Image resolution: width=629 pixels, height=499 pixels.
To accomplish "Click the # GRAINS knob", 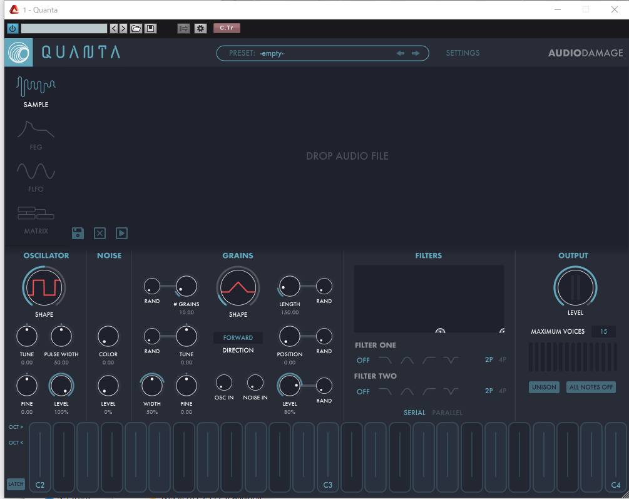I will (x=187, y=287).
